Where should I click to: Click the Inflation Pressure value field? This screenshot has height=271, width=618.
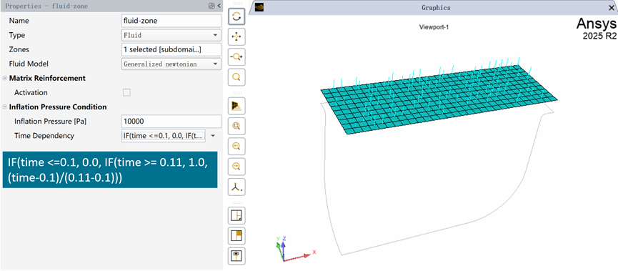point(171,121)
